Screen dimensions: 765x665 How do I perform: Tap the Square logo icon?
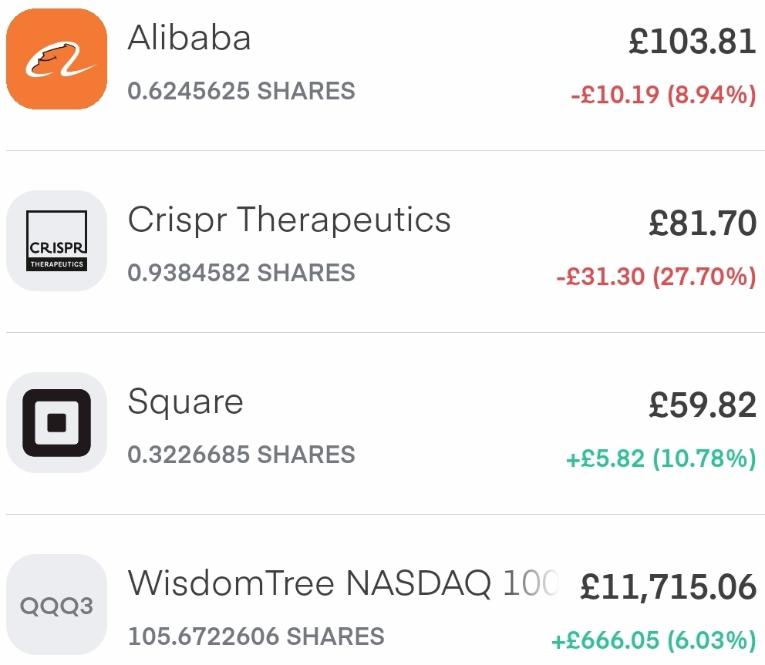click(56, 422)
